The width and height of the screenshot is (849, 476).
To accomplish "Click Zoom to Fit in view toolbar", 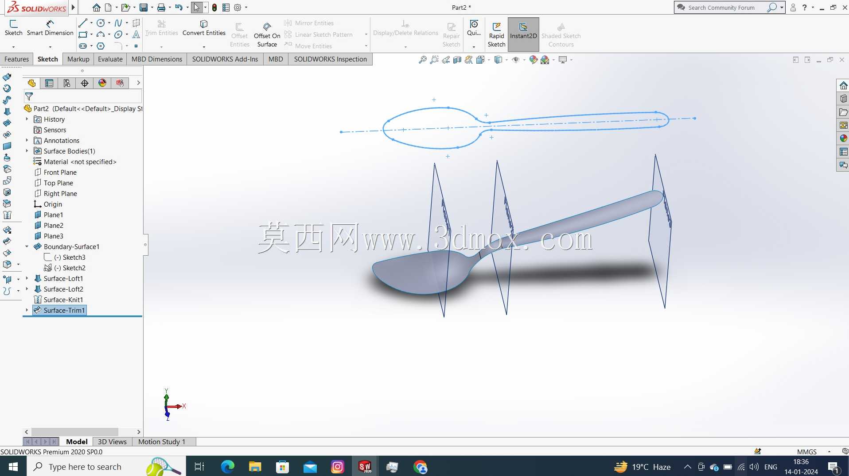I will [x=423, y=60].
